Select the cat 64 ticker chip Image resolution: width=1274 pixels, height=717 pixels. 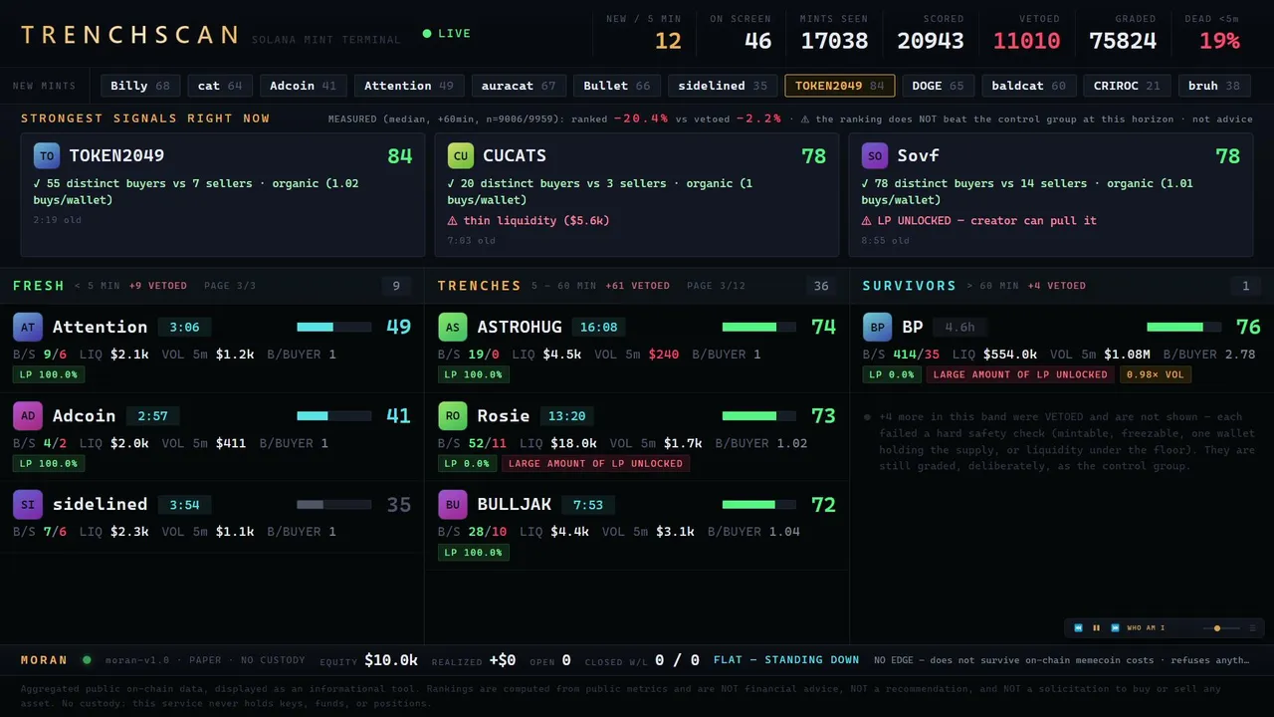[220, 86]
